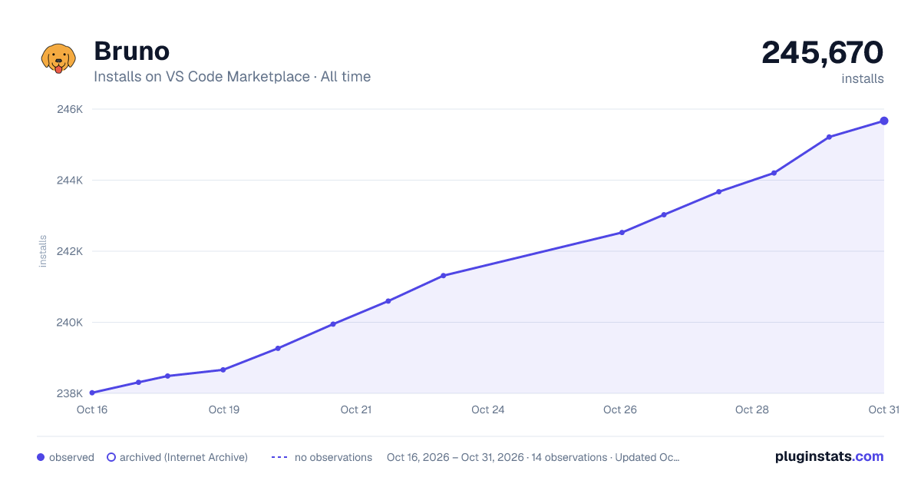Click the Oct 21 x-axis label
This screenshot has height=484, width=921.
356,409
